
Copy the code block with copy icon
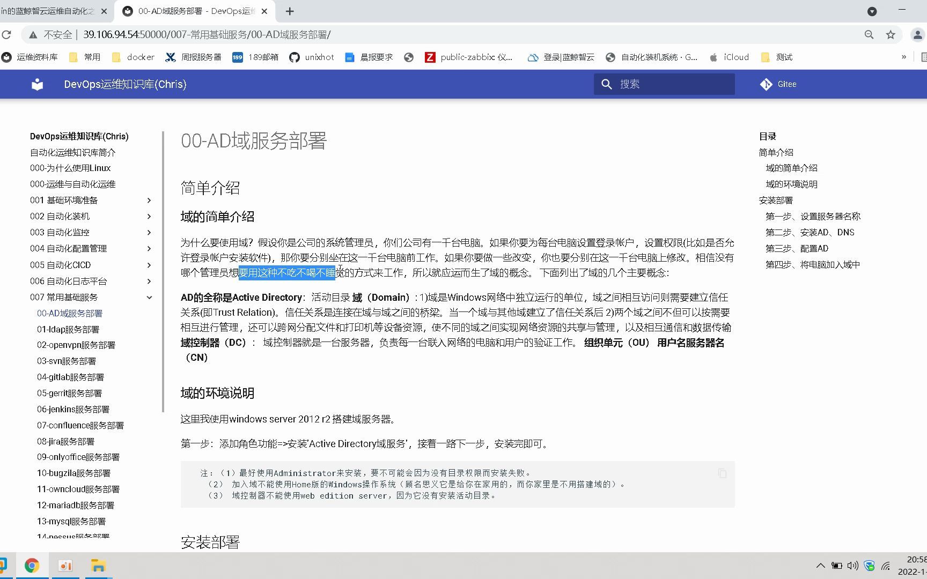(x=723, y=473)
